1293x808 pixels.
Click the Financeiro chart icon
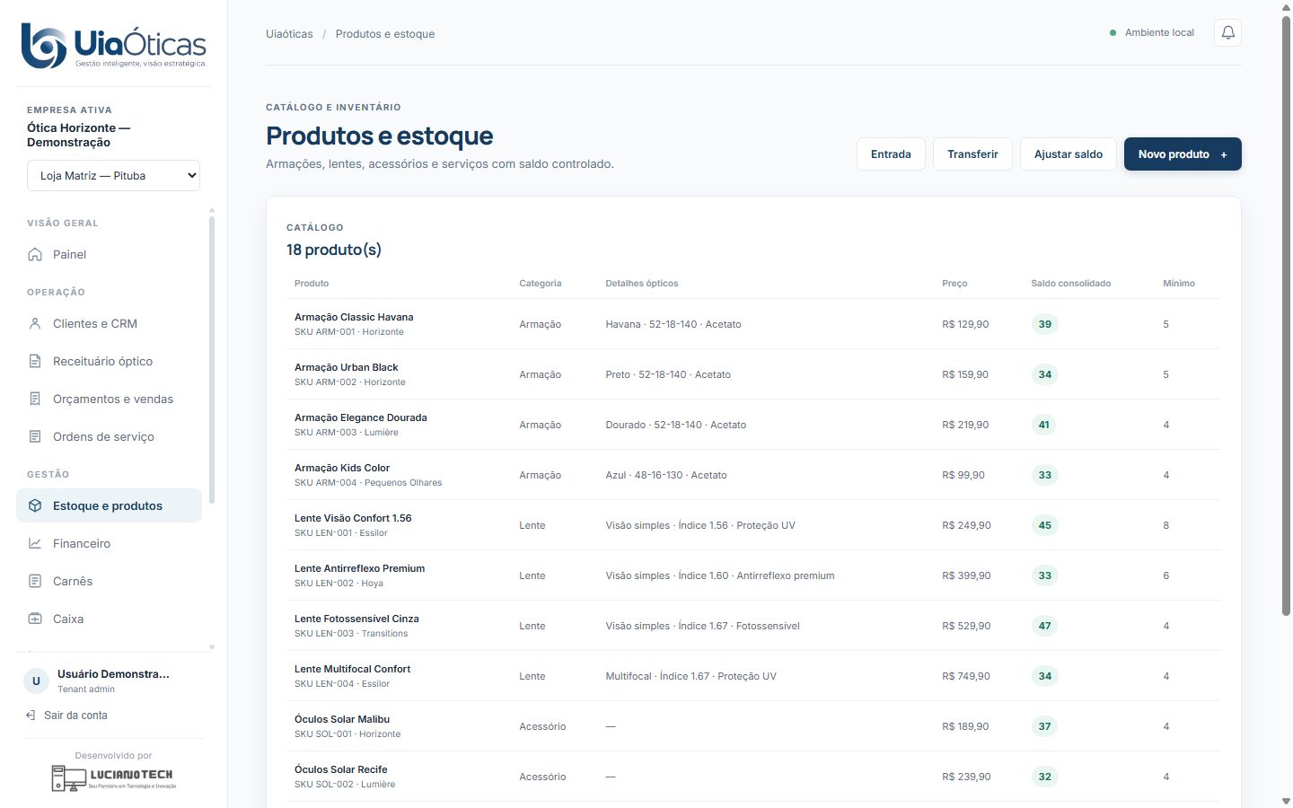click(x=35, y=543)
